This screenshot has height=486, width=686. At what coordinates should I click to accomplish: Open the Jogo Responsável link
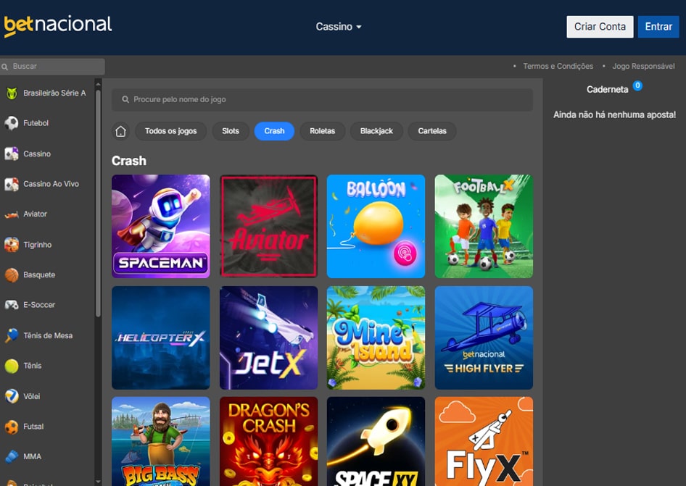point(643,66)
